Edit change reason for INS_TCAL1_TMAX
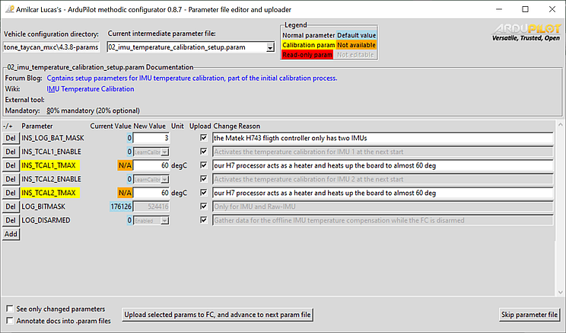 [383, 165]
